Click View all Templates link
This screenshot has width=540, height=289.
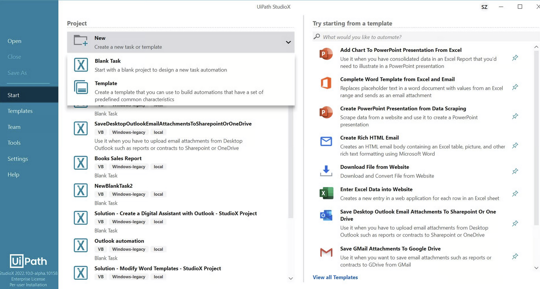335,277
